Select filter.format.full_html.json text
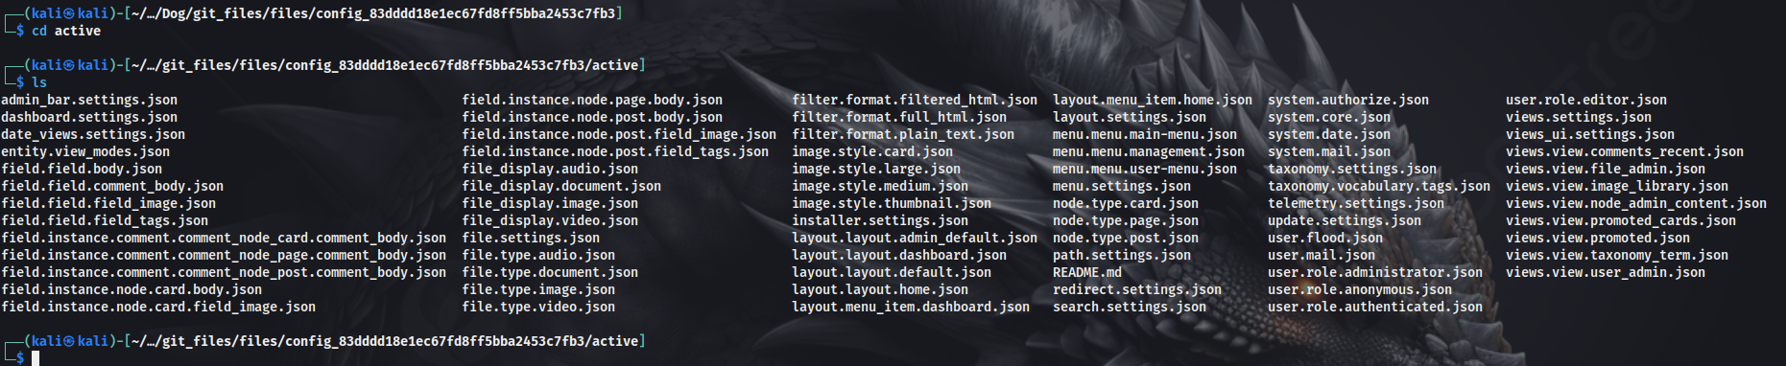This screenshot has height=366, width=1786. point(899,117)
